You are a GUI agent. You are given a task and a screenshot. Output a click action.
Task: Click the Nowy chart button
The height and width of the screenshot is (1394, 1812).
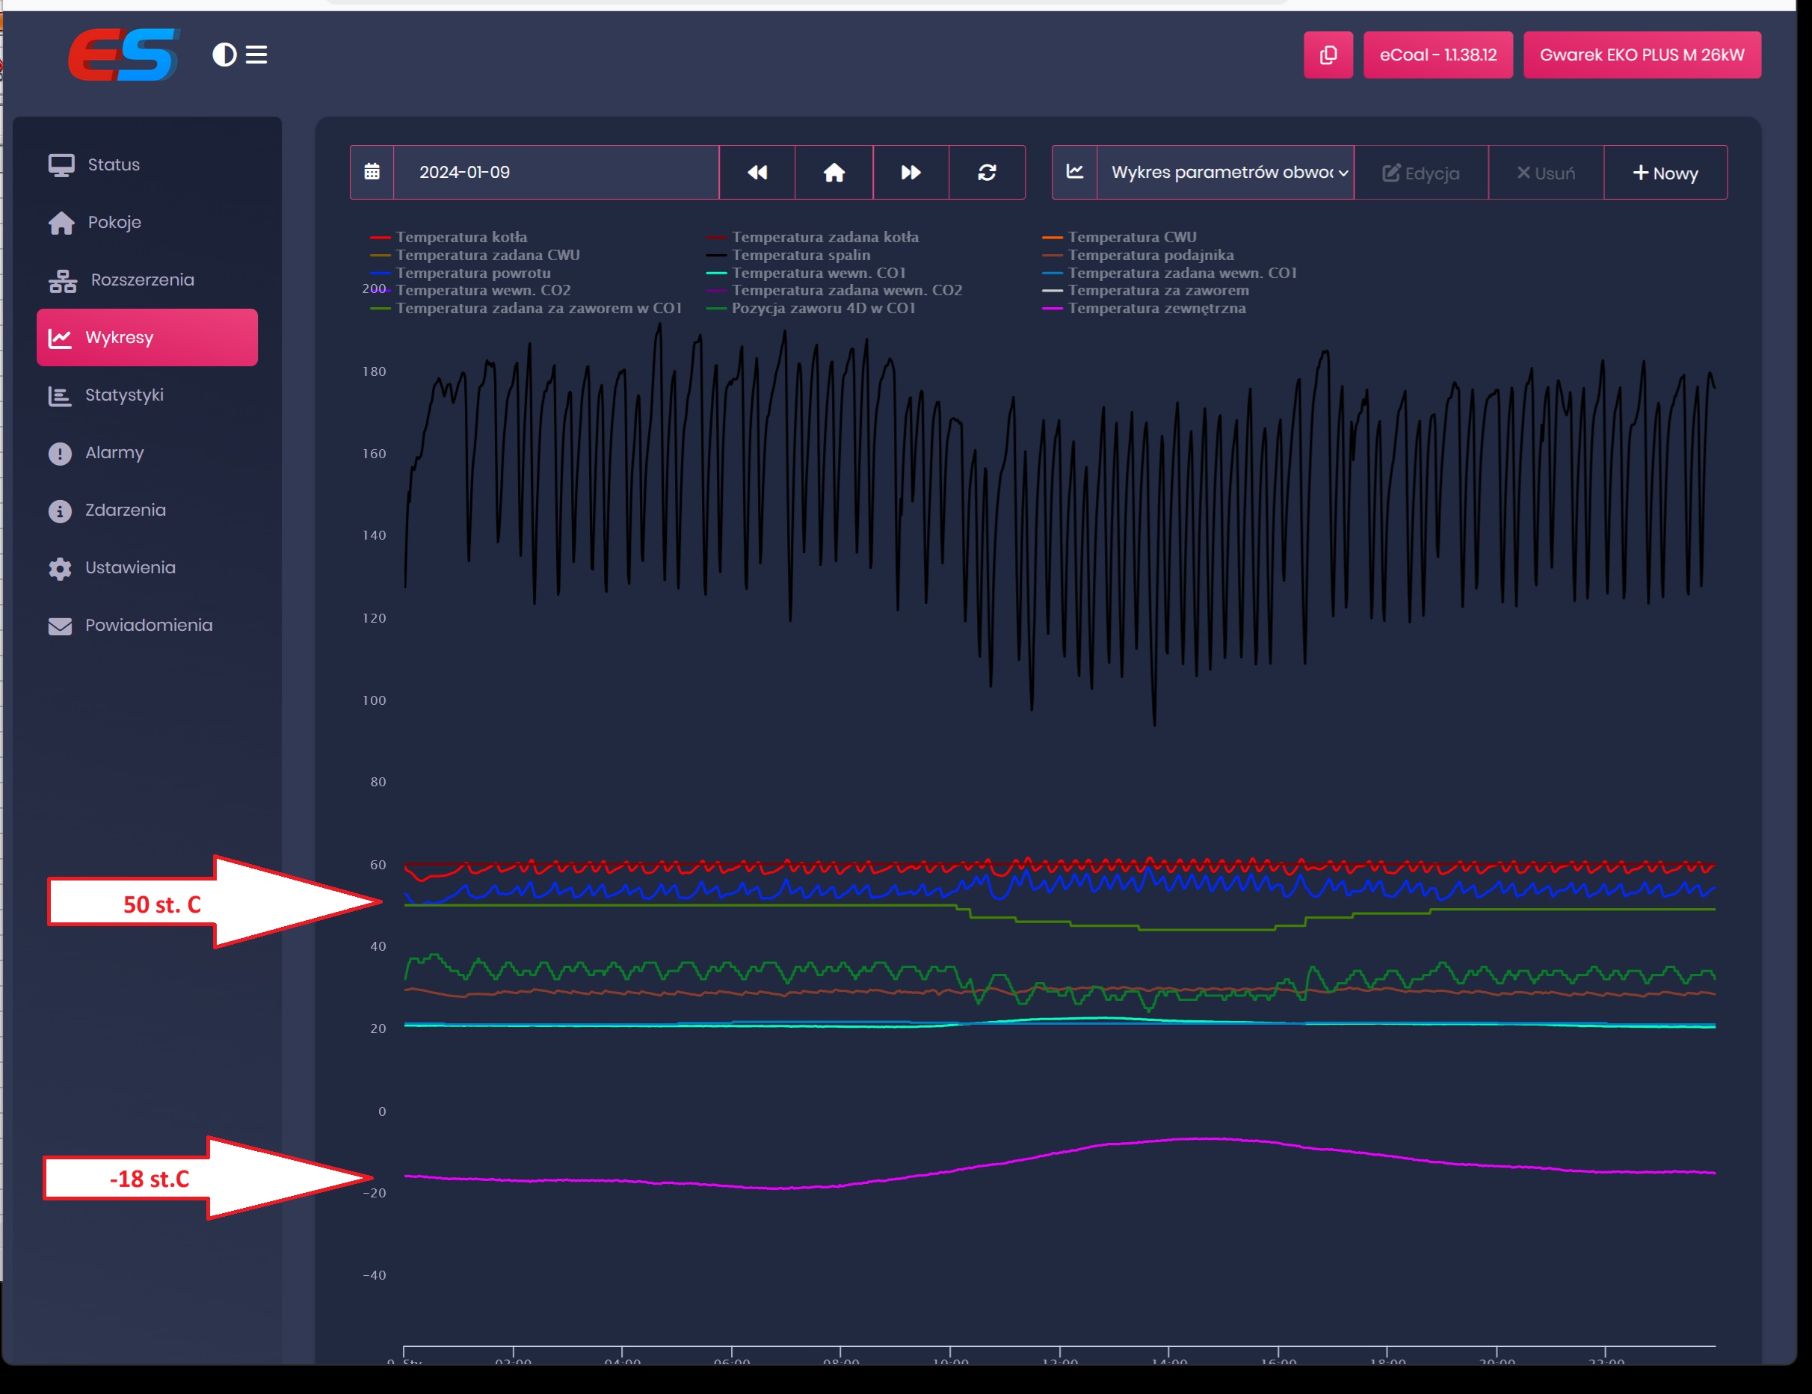(1664, 173)
